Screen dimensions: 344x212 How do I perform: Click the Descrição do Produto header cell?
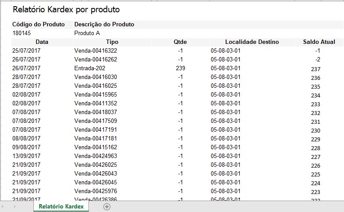tap(104, 25)
